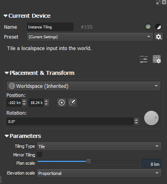Image resolution: width=167 pixels, height=184 pixels.
Task: Open the Worldspace (Inherited) dropdown
Action: coord(83,86)
